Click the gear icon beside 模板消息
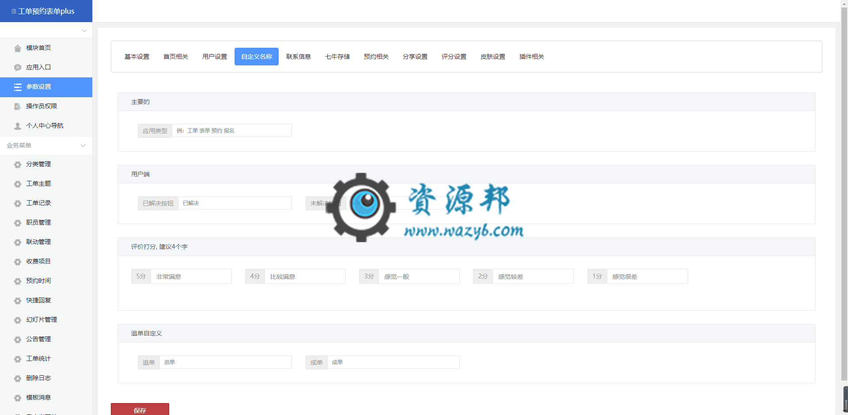This screenshot has height=415, width=848. pos(18,398)
